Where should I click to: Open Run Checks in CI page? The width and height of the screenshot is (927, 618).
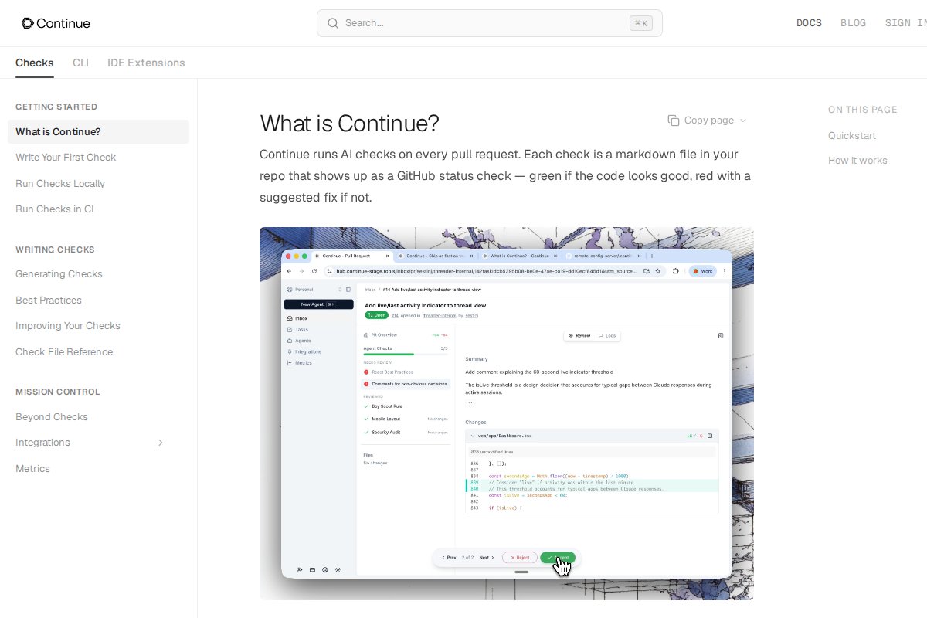click(x=54, y=209)
